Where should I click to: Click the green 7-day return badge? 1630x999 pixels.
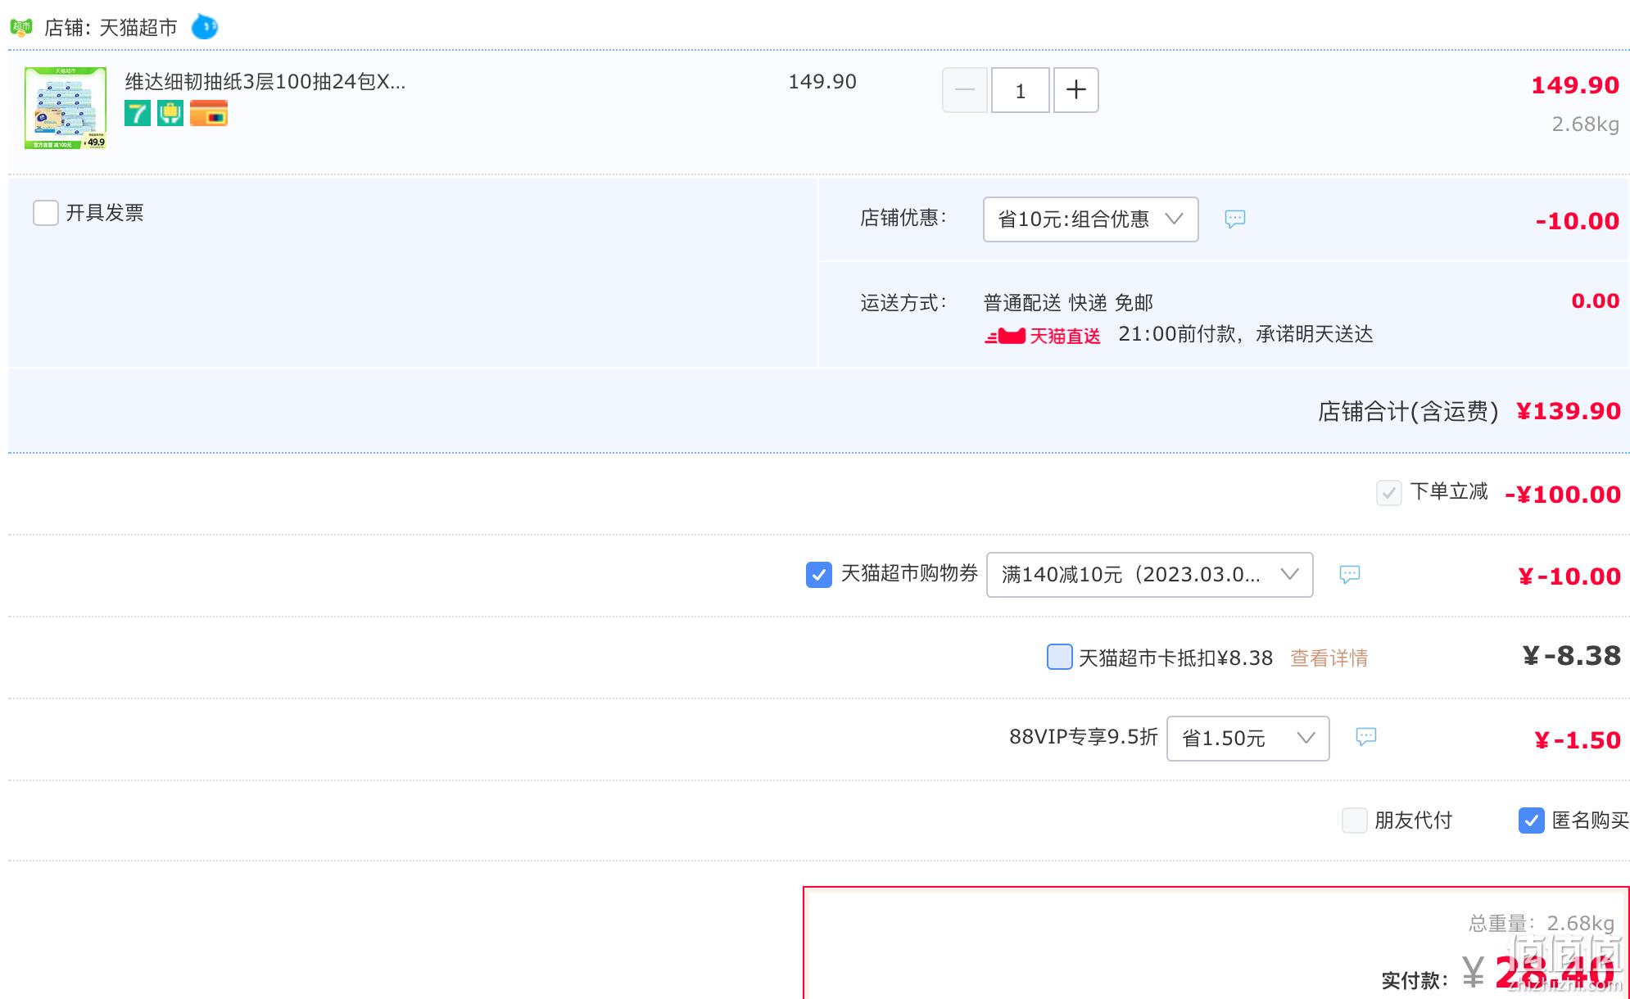[138, 113]
